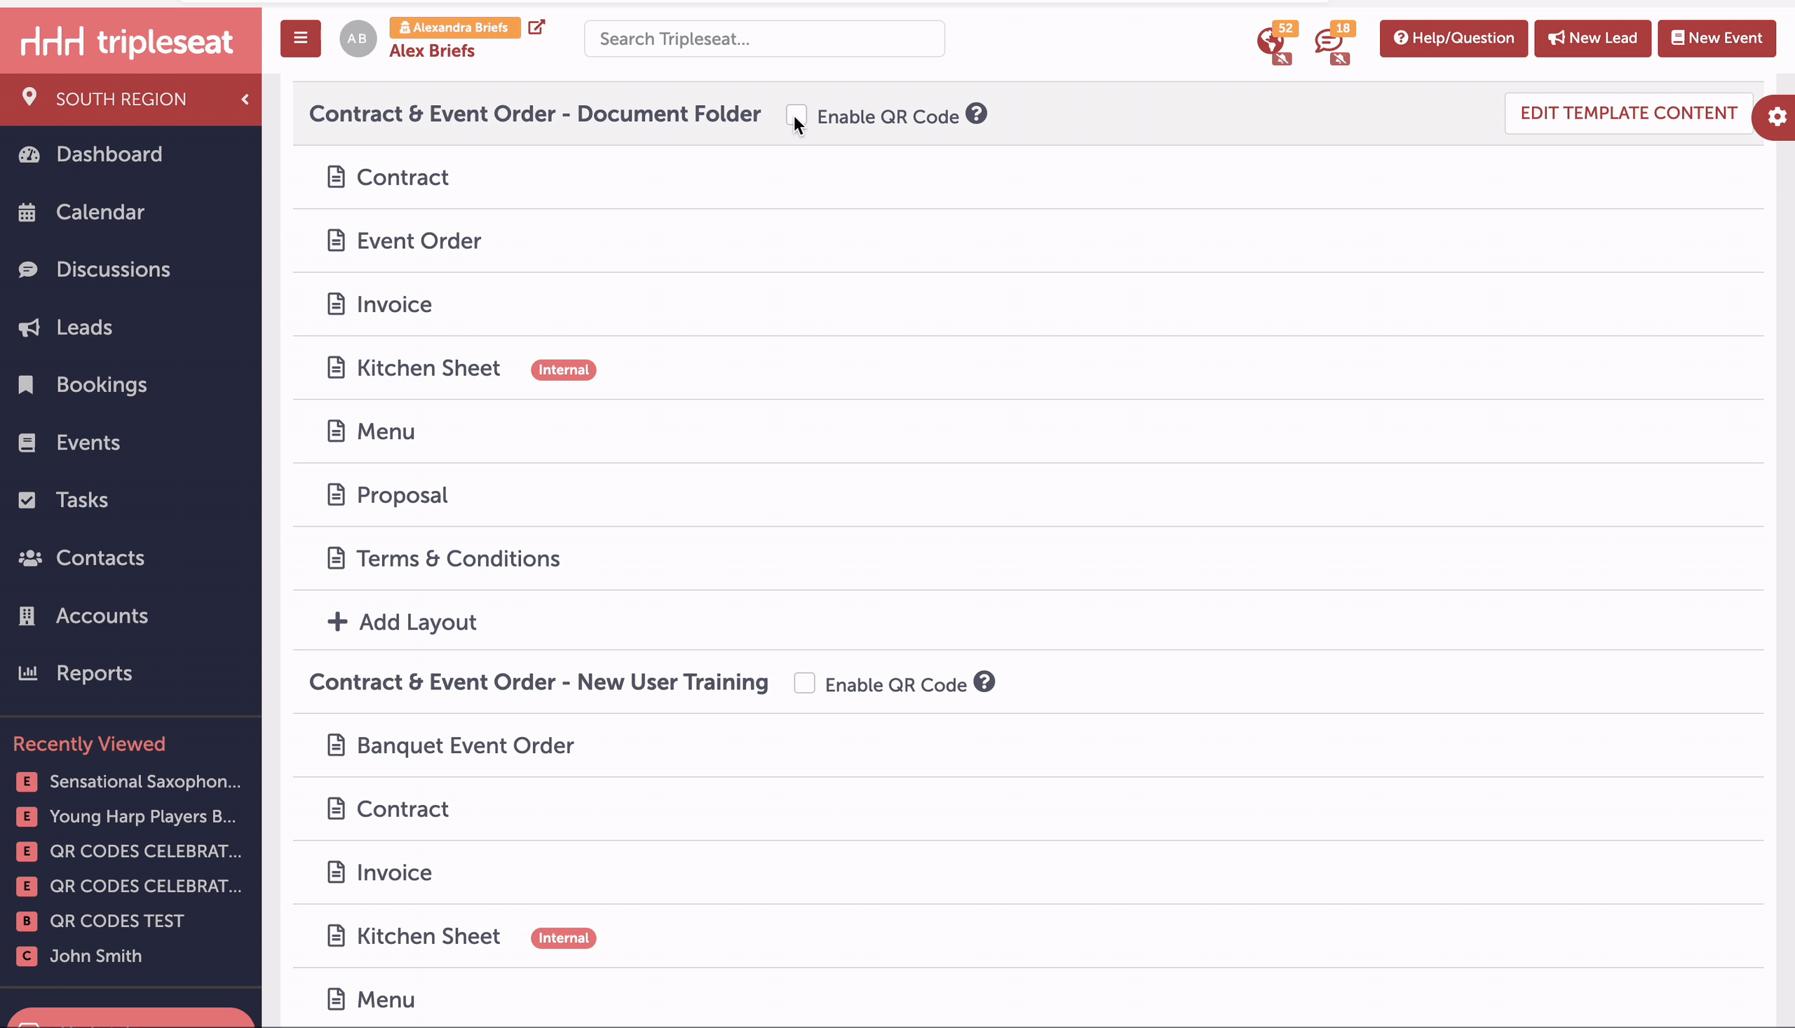Click the South Region location pin icon

(29, 97)
